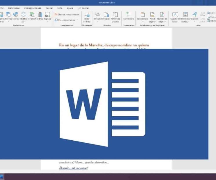The width and height of the screenshot is (216, 180).
Task: Insert an online video
Action: (x=87, y=17)
